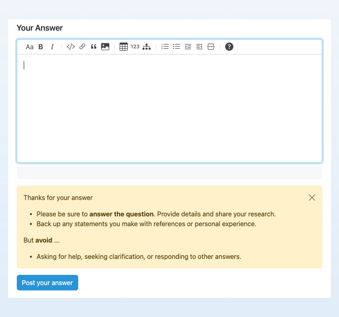Viewport: 339px width, 317px height.
Task: Dismiss the 'Thanks for your answer' notice
Action: (x=312, y=198)
